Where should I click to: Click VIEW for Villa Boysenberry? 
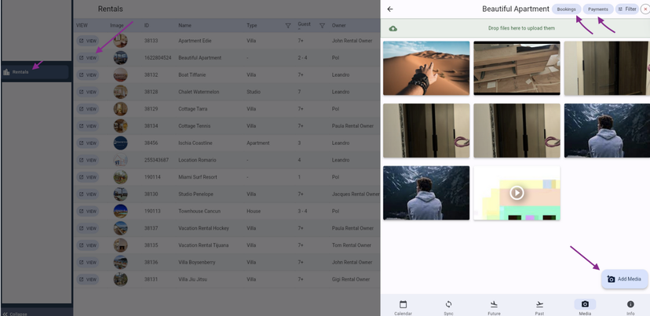pyautogui.click(x=87, y=262)
